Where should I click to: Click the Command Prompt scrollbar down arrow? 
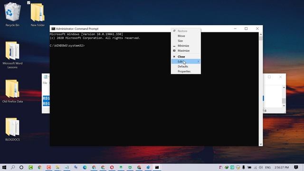(x=261, y=144)
